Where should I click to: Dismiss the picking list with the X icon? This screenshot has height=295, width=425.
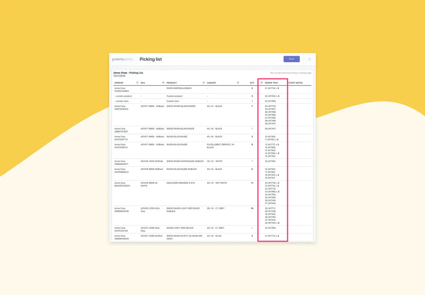tap(309, 59)
